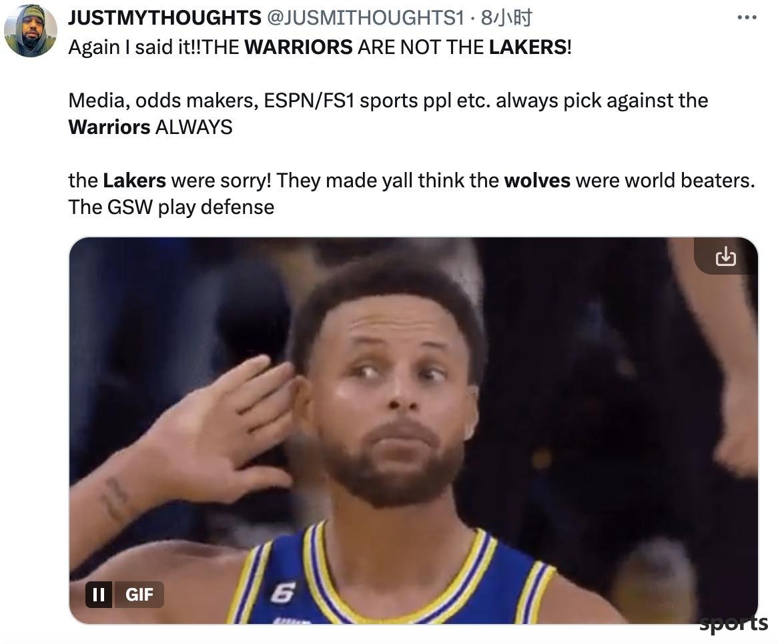The image size is (778, 644).
Task: Click the bold LAKERS! in the first line
Action: point(530,47)
